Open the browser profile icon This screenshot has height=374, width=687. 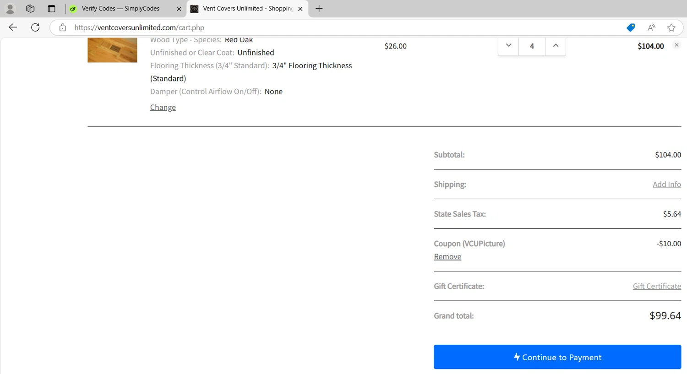click(10, 9)
